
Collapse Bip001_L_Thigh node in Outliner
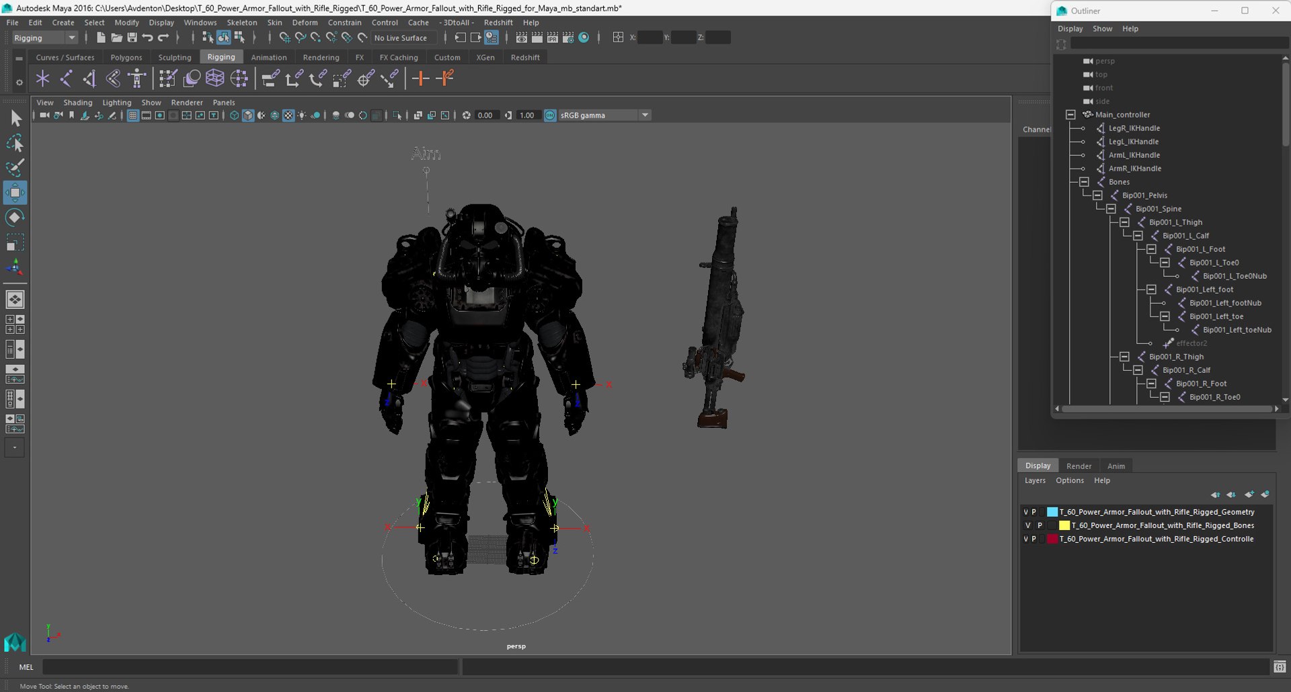pyautogui.click(x=1124, y=222)
